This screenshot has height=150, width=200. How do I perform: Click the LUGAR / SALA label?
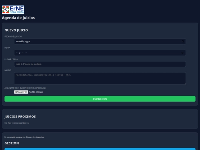[x=11, y=59]
